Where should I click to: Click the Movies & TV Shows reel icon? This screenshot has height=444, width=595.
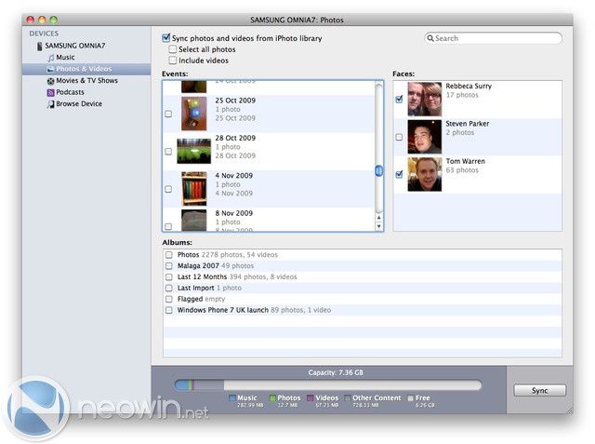click(x=50, y=81)
